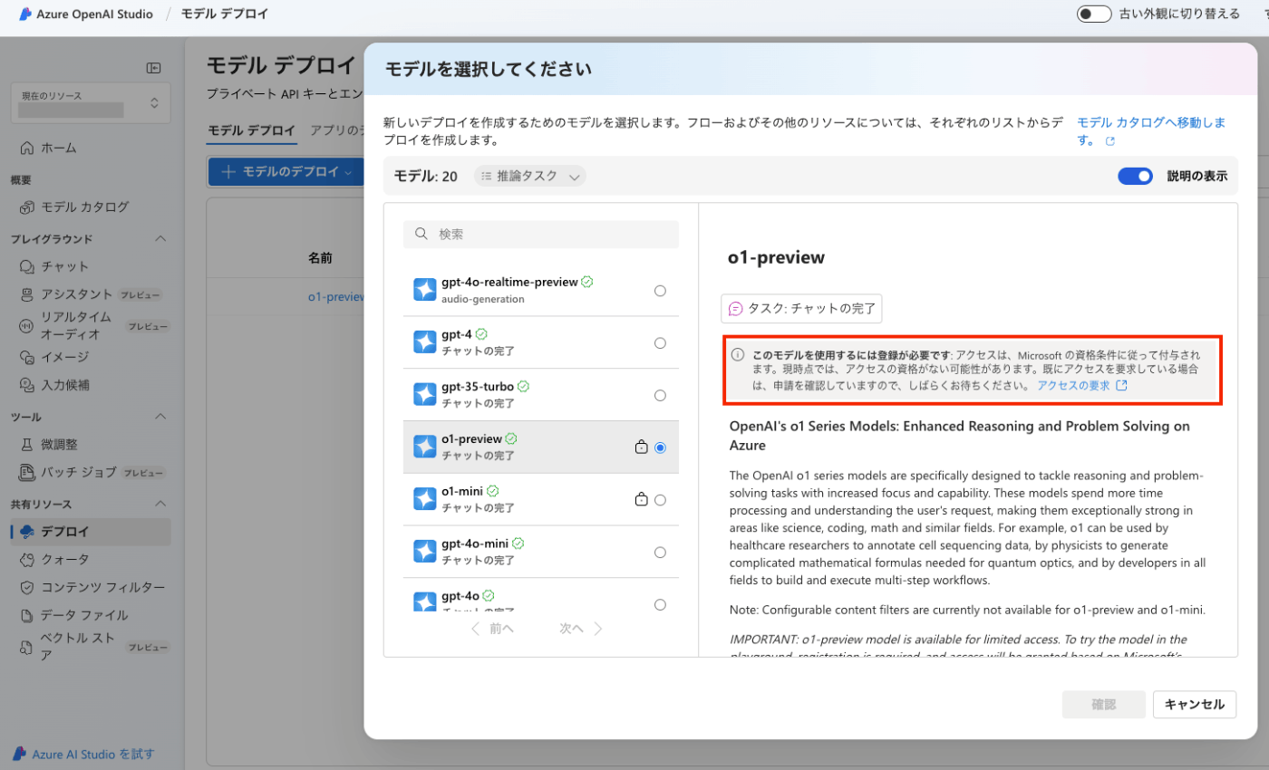Image resolution: width=1269 pixels, height=770 pixels.
Task: Click the o1-mini model name text
Action: tap(462, 491)
